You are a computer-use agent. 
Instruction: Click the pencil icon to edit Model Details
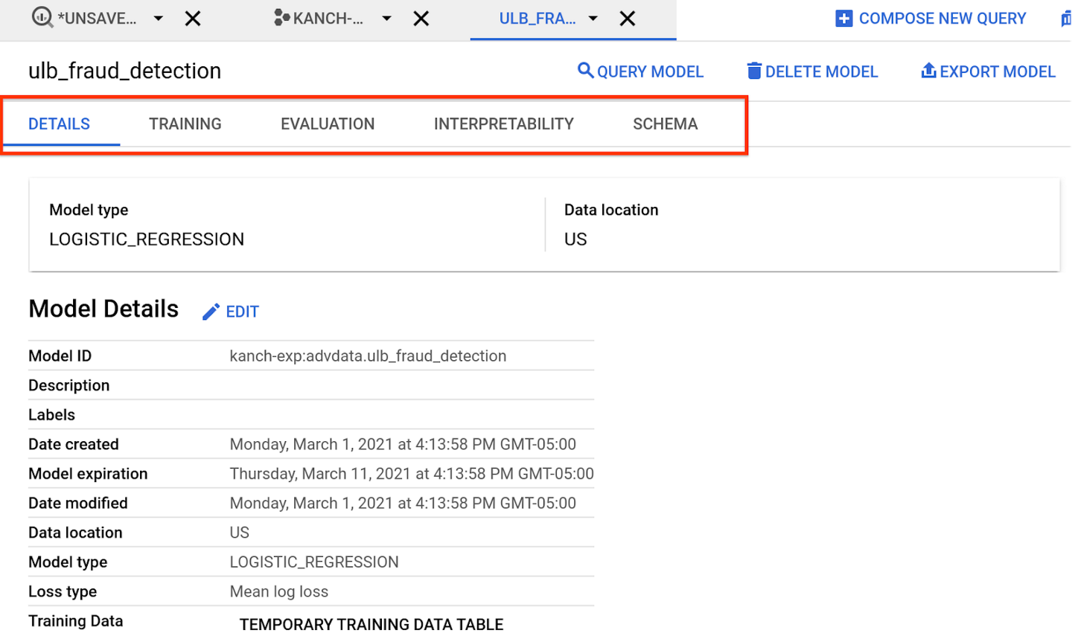point(211,311)
